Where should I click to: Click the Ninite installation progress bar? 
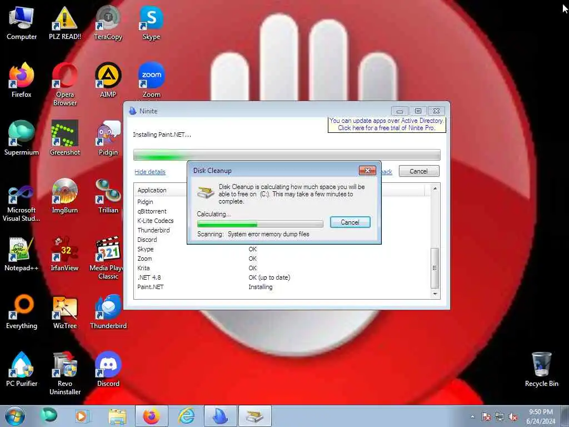tap(287, 155)
